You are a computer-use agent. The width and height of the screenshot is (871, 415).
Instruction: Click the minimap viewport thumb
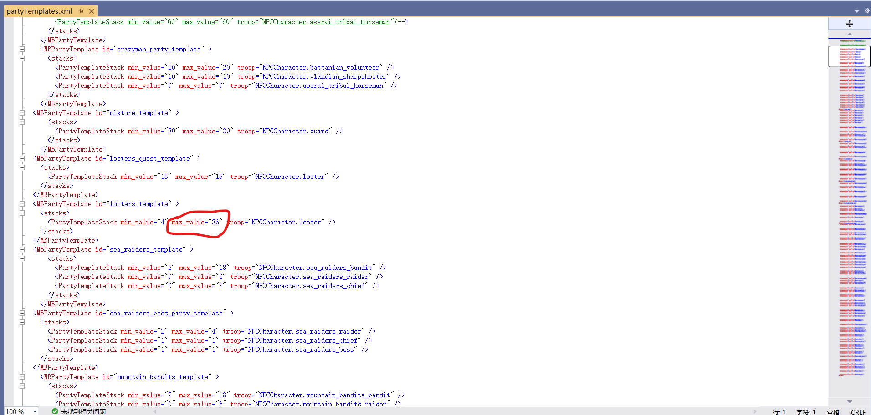[849, 56]
